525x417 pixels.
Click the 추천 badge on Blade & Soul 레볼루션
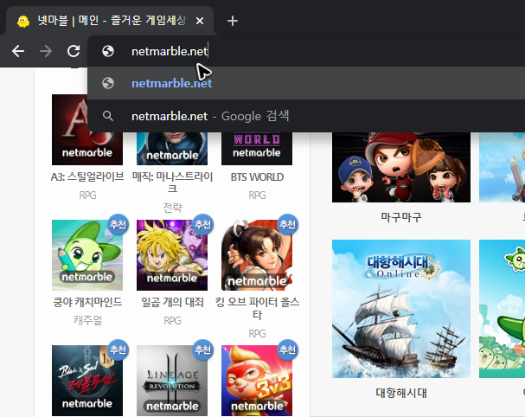coord(118,350)
